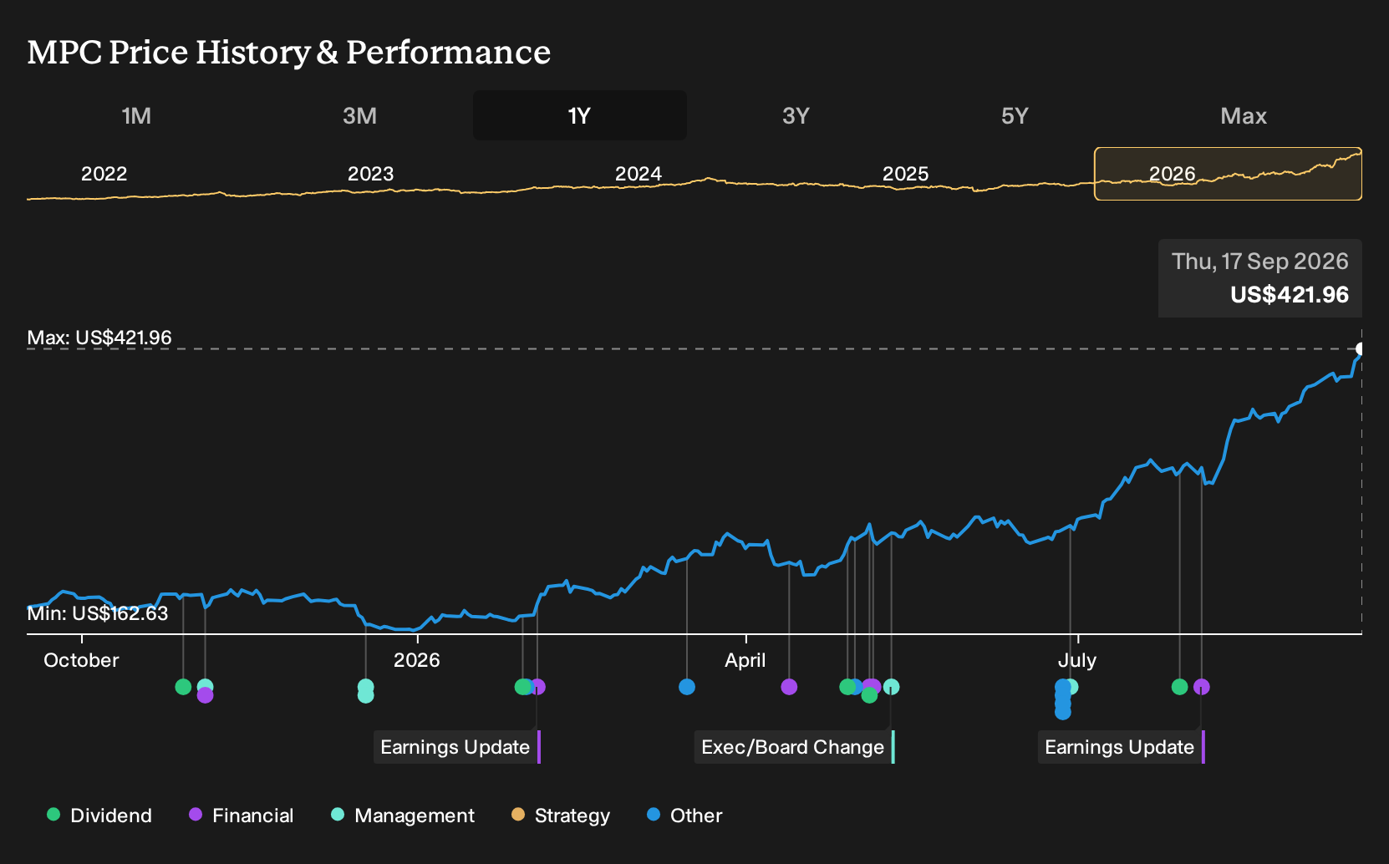
Task: Toggle the Financial legend filter
Action: click(x=242, y=816)
